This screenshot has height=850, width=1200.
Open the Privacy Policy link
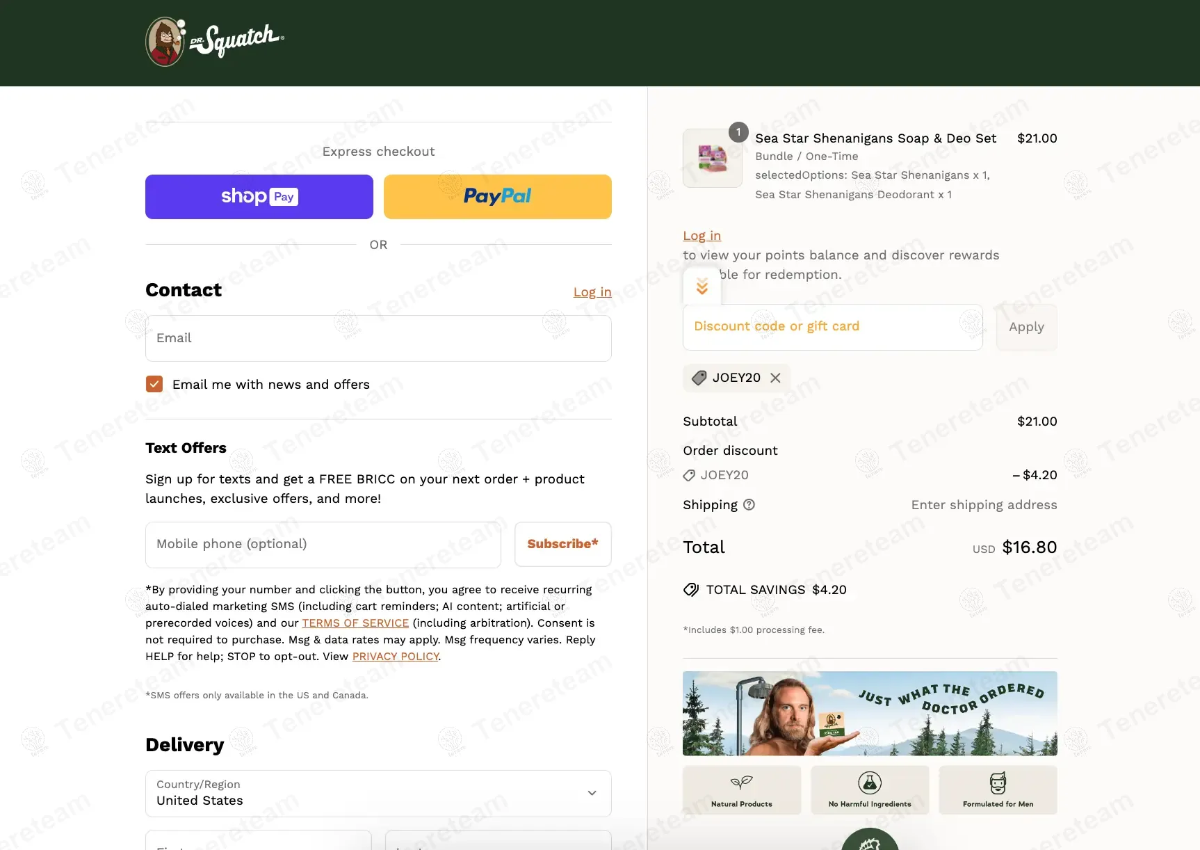coord(396,657)
